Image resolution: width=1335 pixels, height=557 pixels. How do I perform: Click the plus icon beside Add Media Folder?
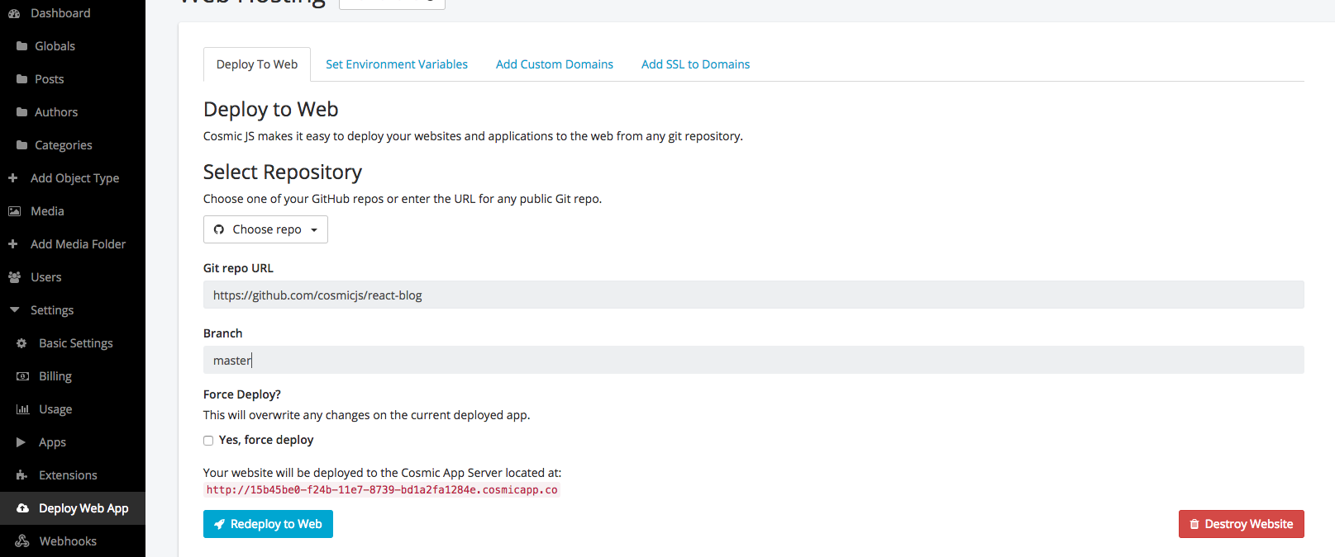(13, 244)
